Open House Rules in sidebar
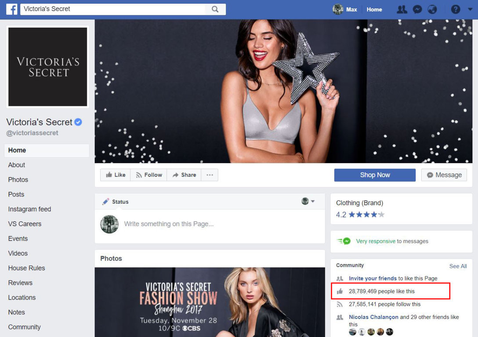The height and width of the screenshot is (337, 478). 26,268
